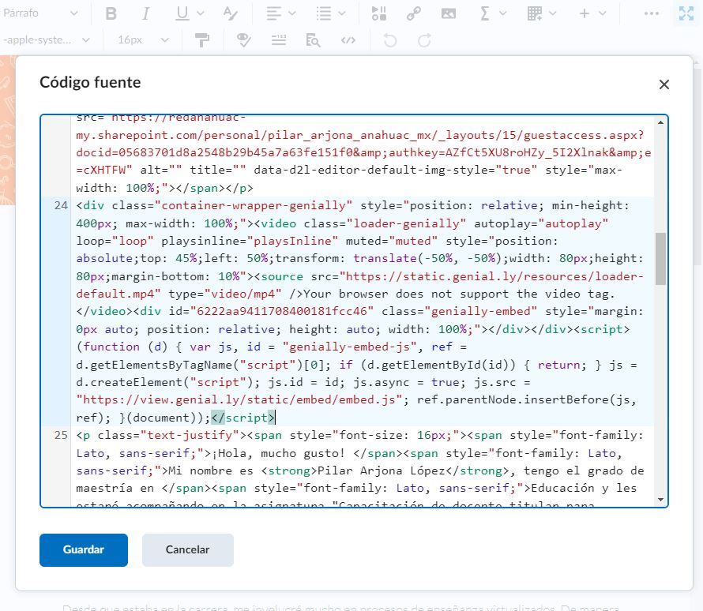Open the accessibility checker icon
This screenshot has height=611, width=703.
(244, 40)
